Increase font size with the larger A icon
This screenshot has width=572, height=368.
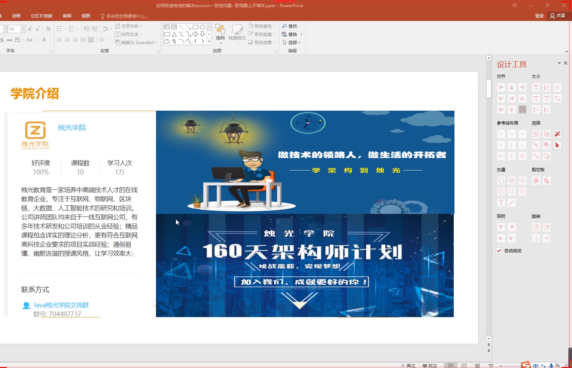(x=30, y=29)
